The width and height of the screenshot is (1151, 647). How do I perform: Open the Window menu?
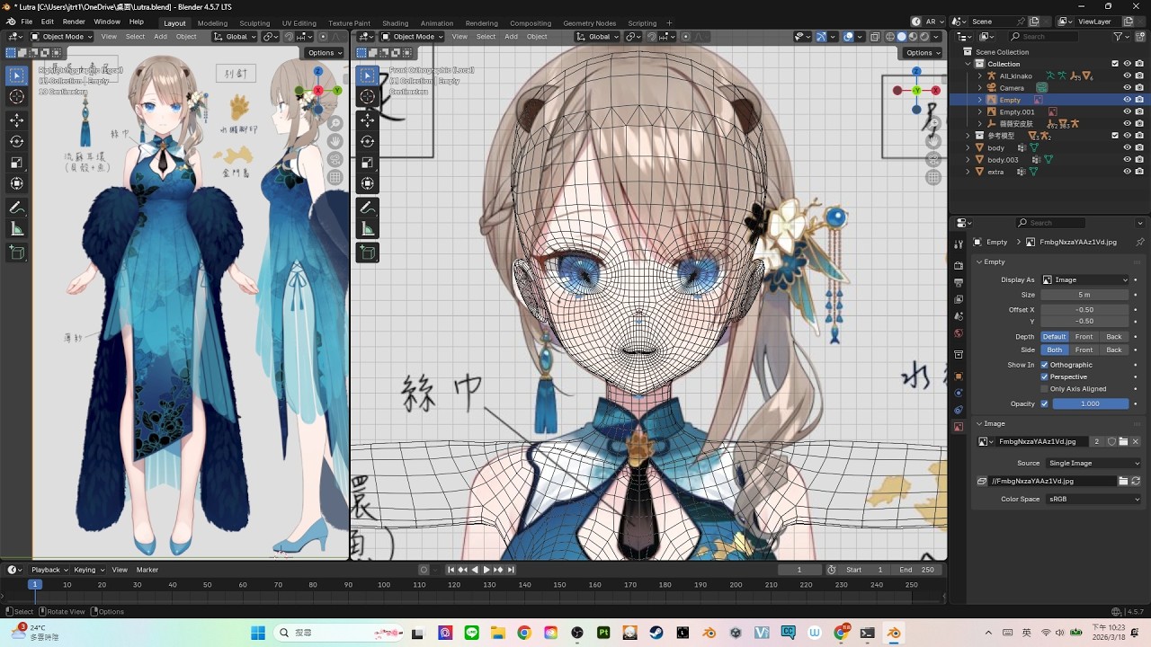pyautogui.click(x=107, y=22)
